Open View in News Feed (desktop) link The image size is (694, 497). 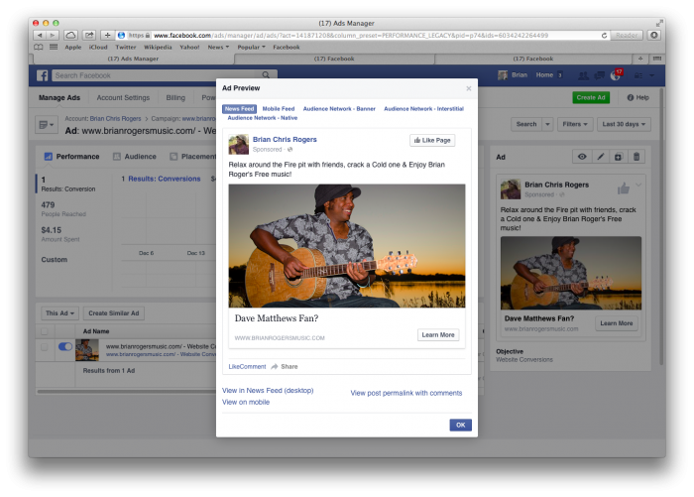[x=268, y=390]
